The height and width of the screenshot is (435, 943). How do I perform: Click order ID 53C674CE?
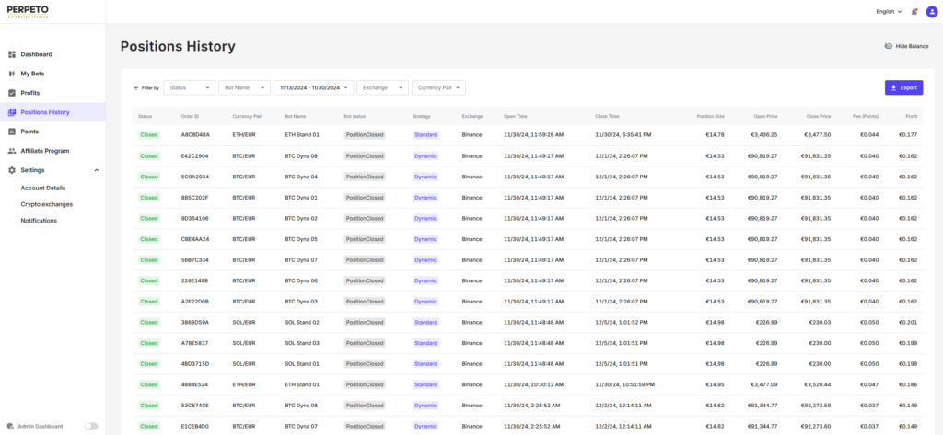195,406
